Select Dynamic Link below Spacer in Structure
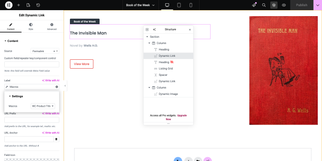This screenshot has width=322, height=161. pyautogui.click(x=168, y=81)
